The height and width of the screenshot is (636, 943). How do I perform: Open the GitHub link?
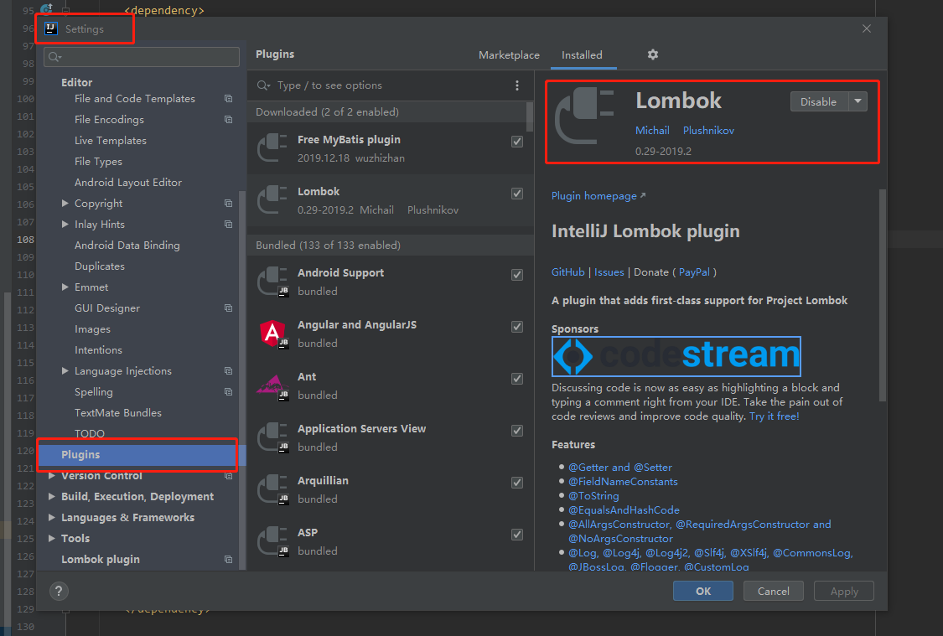[x=567, y=272]
